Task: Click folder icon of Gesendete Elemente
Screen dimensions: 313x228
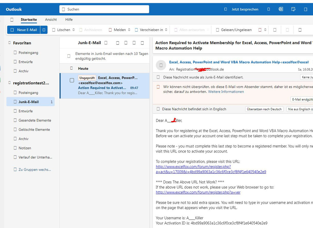Action: [15, 120]
